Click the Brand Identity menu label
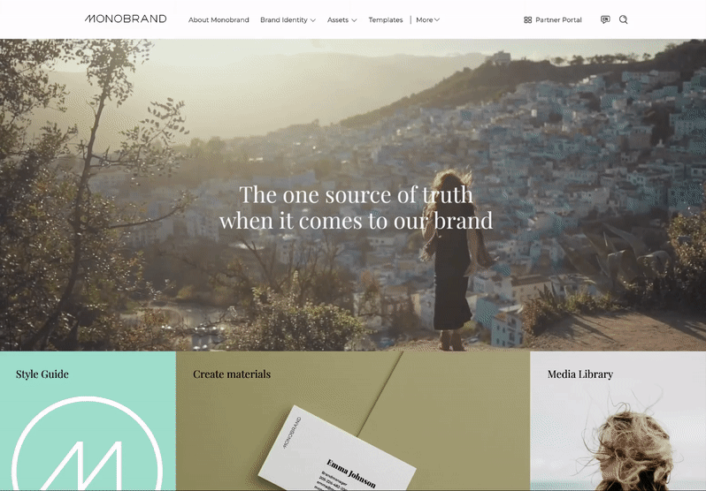Screen dimensions: 706x491 click(x=284, y=19)
